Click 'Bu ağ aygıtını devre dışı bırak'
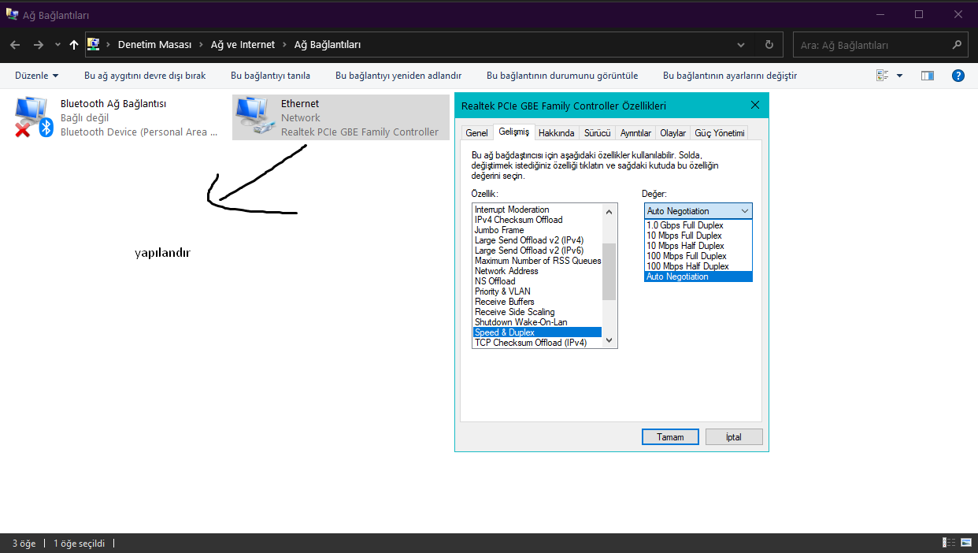Screen dimensions: 978x553 click(145, 76)
